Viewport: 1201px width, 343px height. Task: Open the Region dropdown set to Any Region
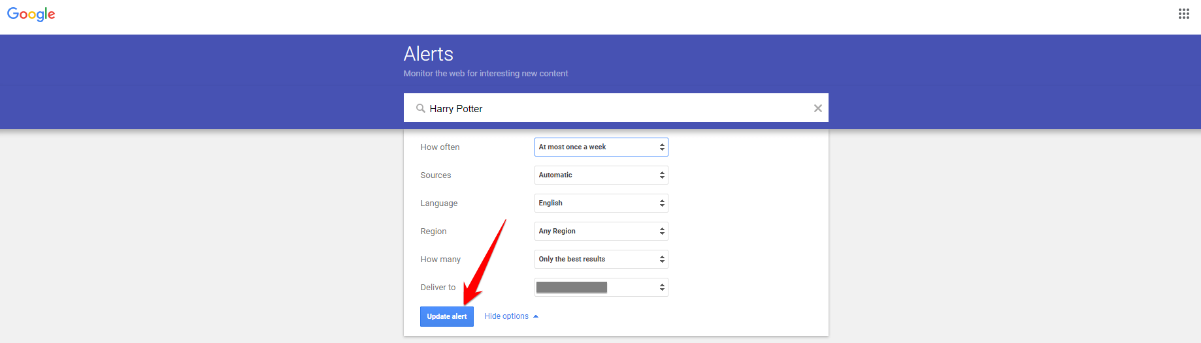(x=601, y=231)
